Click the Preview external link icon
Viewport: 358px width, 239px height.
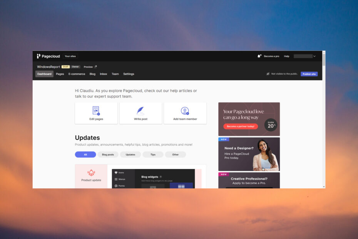click(x=96, y=67)
